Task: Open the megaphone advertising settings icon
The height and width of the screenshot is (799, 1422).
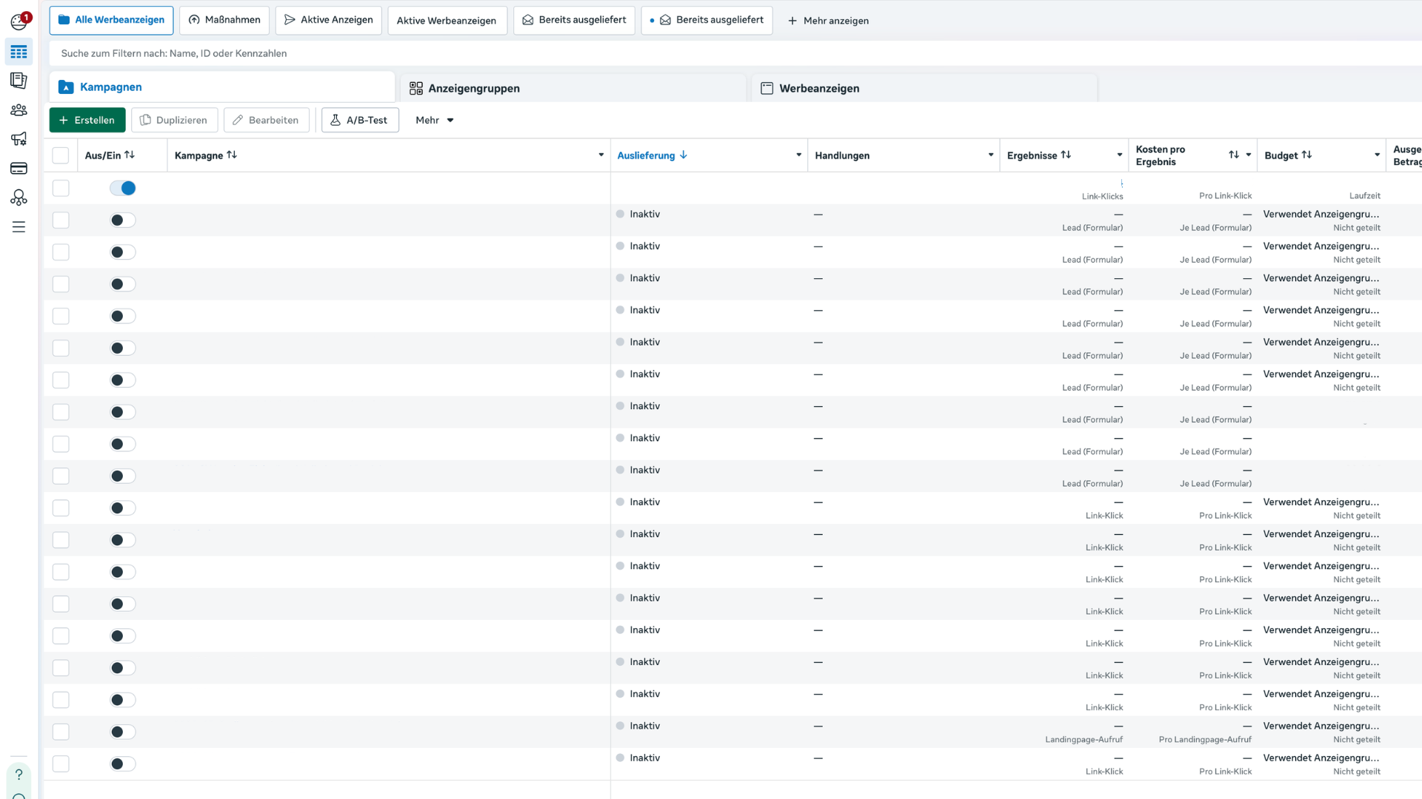Action: tap(19, 139)
